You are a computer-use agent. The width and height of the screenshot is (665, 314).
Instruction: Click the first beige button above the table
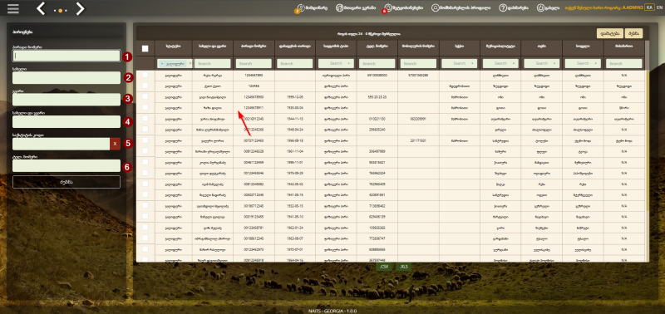609,33
